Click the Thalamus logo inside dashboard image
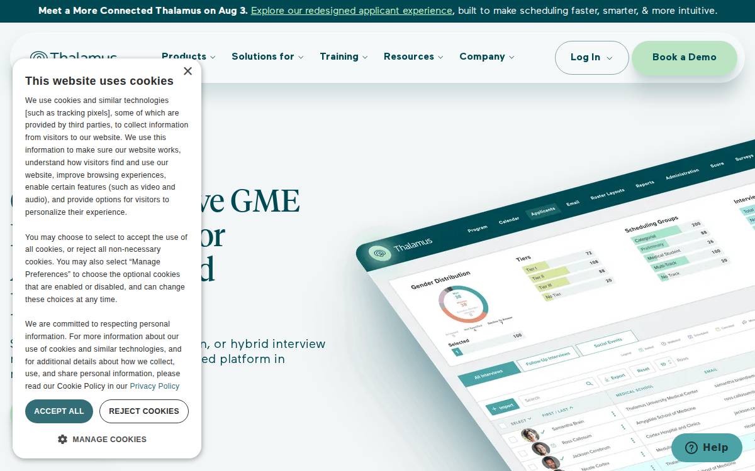Screen dimensions: 755x471 point(400,248)
